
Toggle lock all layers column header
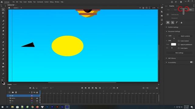(37, 92)
